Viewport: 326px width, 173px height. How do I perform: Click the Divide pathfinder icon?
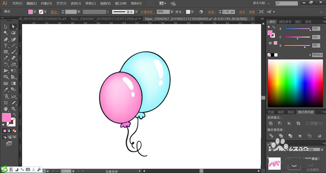271,136
